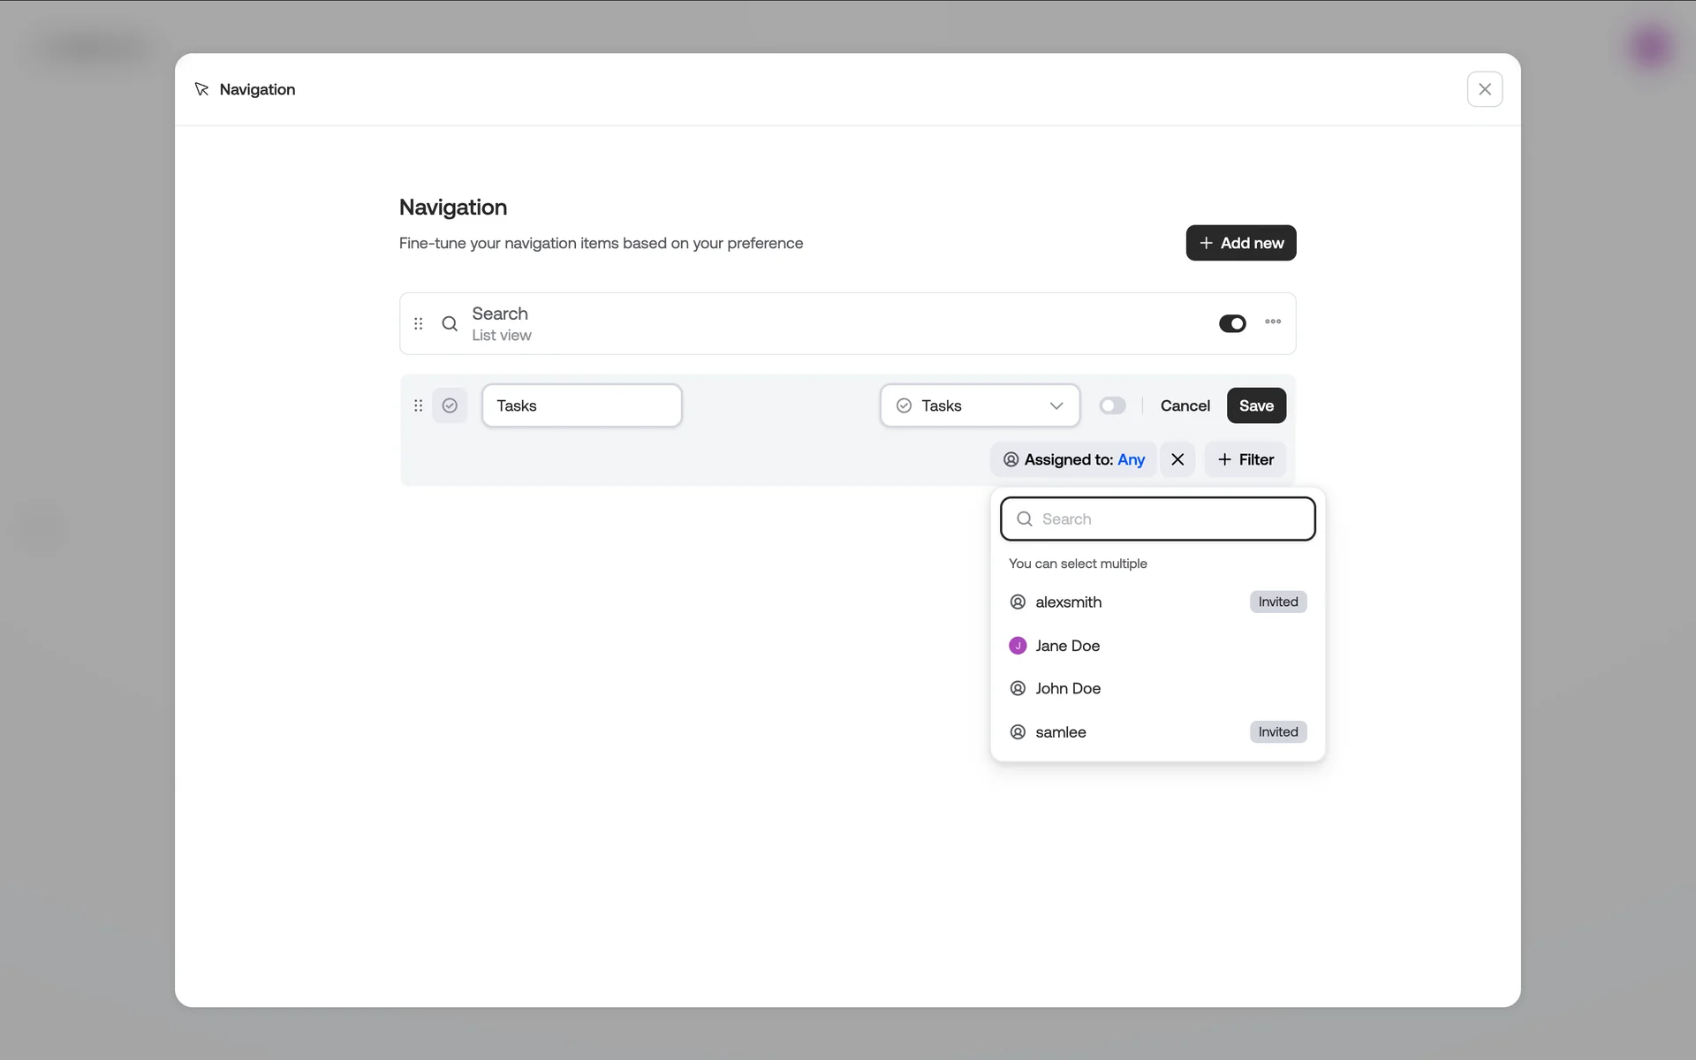Click the Add new button
Viewport: 1696px width, 1060px height.
point(1240,243)
